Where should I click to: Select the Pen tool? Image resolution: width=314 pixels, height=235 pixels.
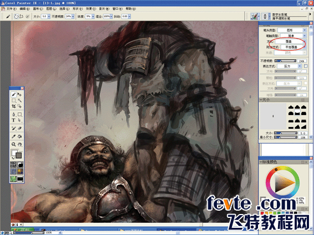14,114
